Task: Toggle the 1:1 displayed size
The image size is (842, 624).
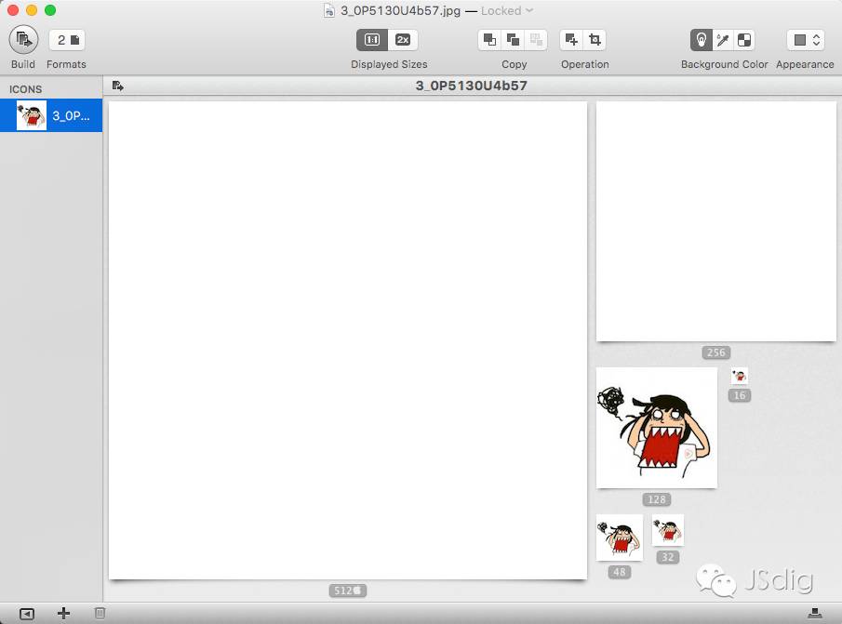Action: click(371, 40)
